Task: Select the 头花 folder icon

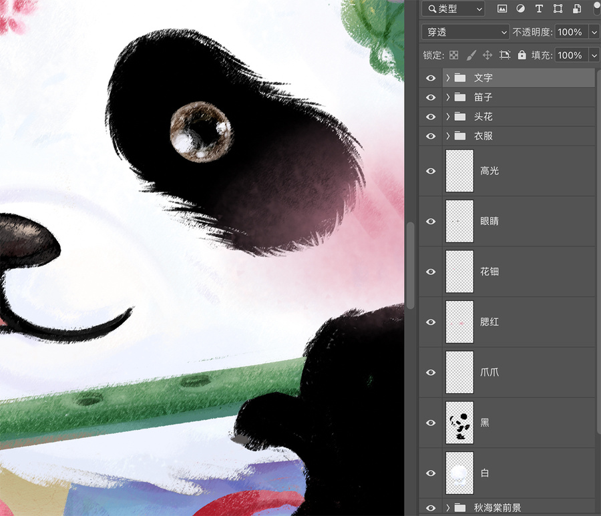Action: point(460,116)
